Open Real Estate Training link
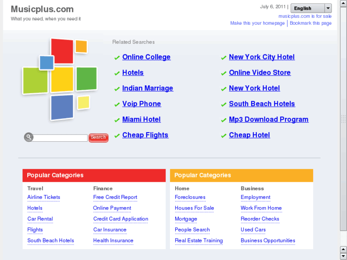Image resolution: width=347 pixels, height=260 pixels. point(199,240)
